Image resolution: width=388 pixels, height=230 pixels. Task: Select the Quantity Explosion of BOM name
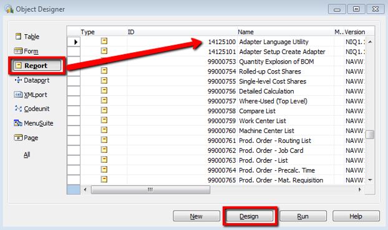(x=276, y=62)
